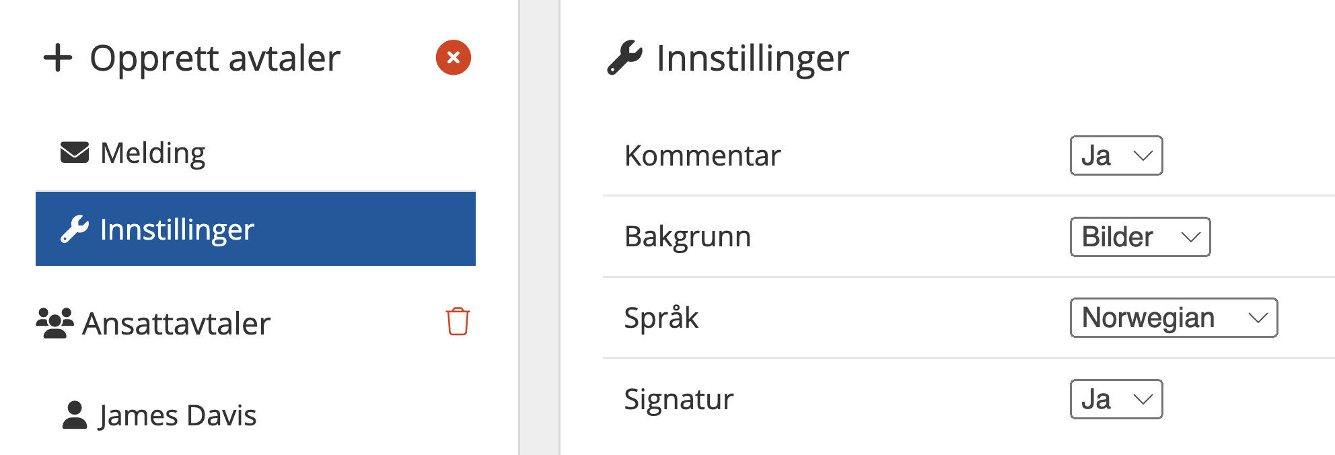Click the plus icon beside Opprett avtaler
This screenshot has height=455, width=1335.
[58, 58]
